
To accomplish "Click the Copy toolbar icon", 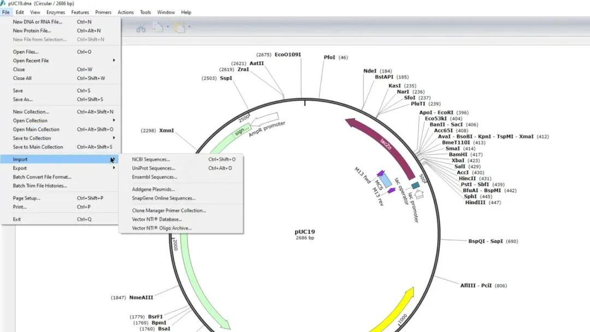I will tap(157, 27).
